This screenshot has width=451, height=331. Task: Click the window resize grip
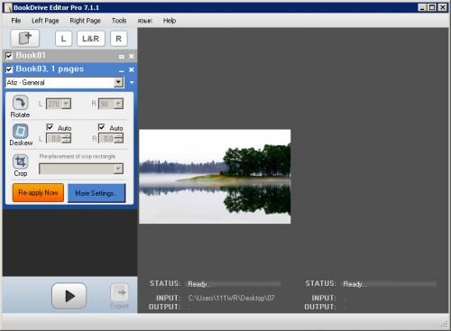444,324
